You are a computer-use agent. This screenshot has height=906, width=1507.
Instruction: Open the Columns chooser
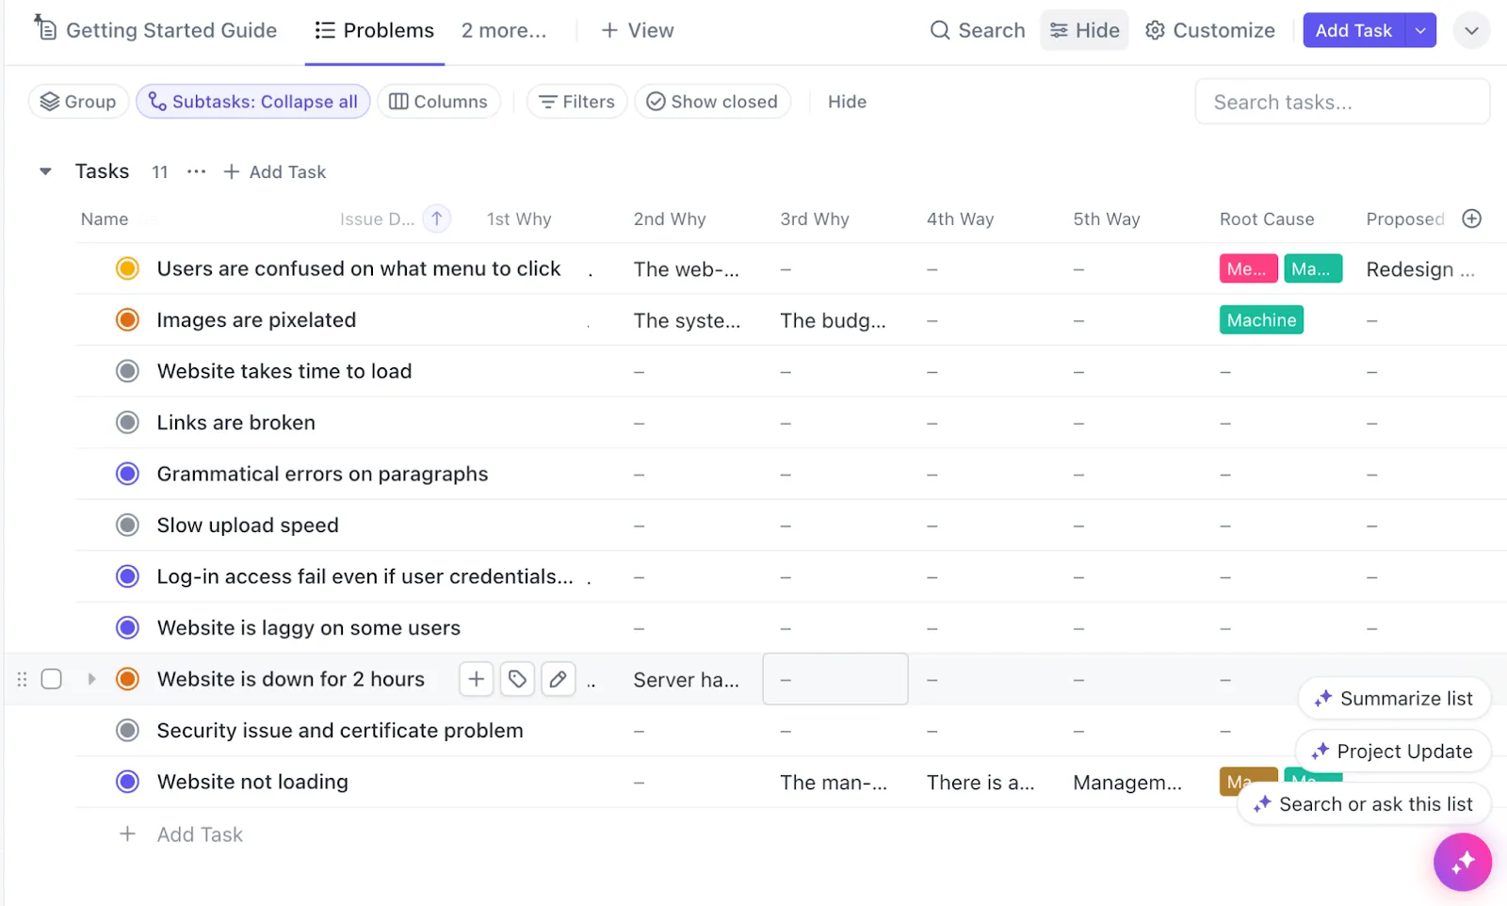pyautogui.click(x=438, y=102)
